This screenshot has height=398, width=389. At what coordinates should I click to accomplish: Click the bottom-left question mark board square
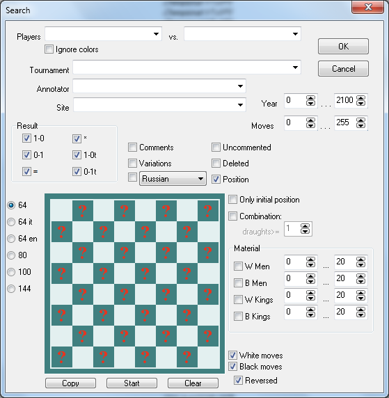(62, 357)
